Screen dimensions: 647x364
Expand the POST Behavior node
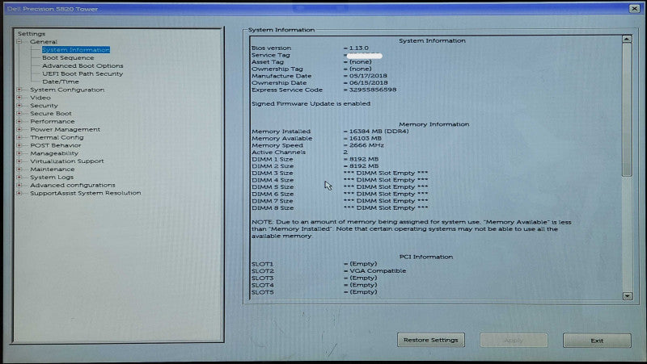(19, 145)
